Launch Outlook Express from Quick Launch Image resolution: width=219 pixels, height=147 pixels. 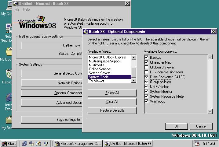31,144
